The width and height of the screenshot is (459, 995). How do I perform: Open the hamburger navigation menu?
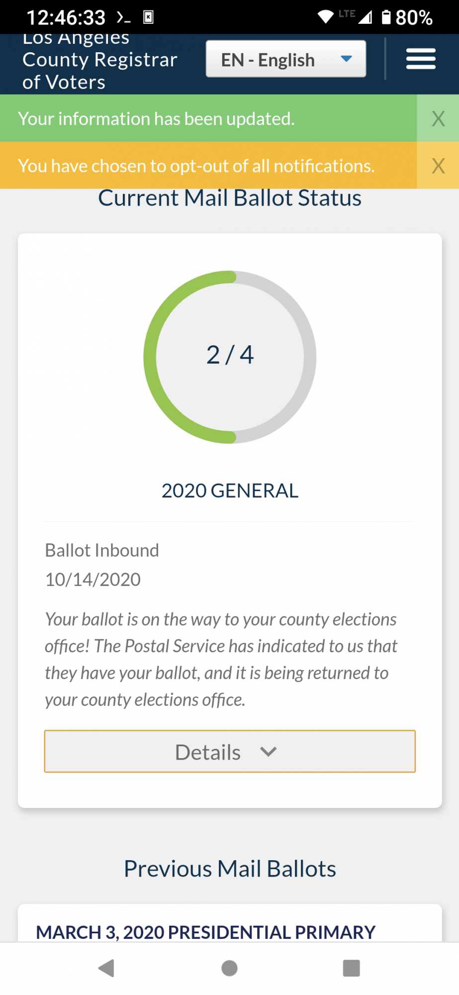[421, 59]
